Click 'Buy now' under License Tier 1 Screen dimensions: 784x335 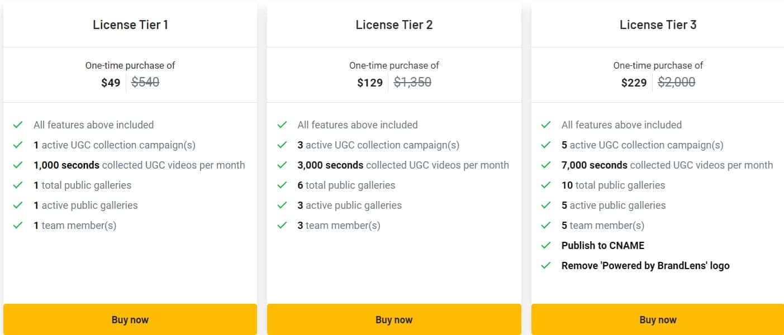tap(130, 319)
